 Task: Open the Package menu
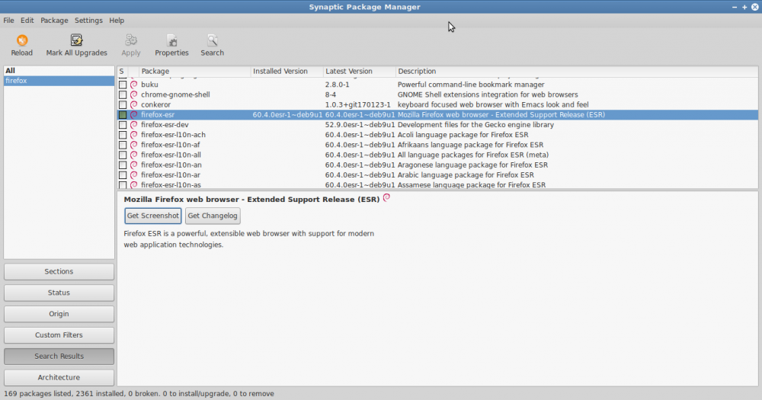[54, 21]
